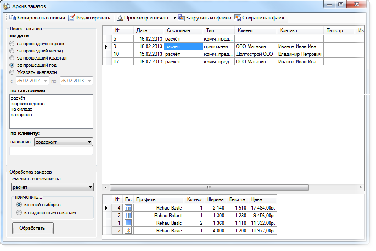376x251 pixels.
Task: Click the Кол-во column header
Action: (194, 199)
